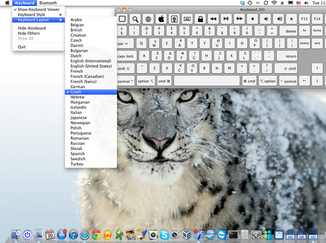The image size is (326, 243).
Task: Open VirtualBox cube icon in the Dock
Action: [187, 235]
